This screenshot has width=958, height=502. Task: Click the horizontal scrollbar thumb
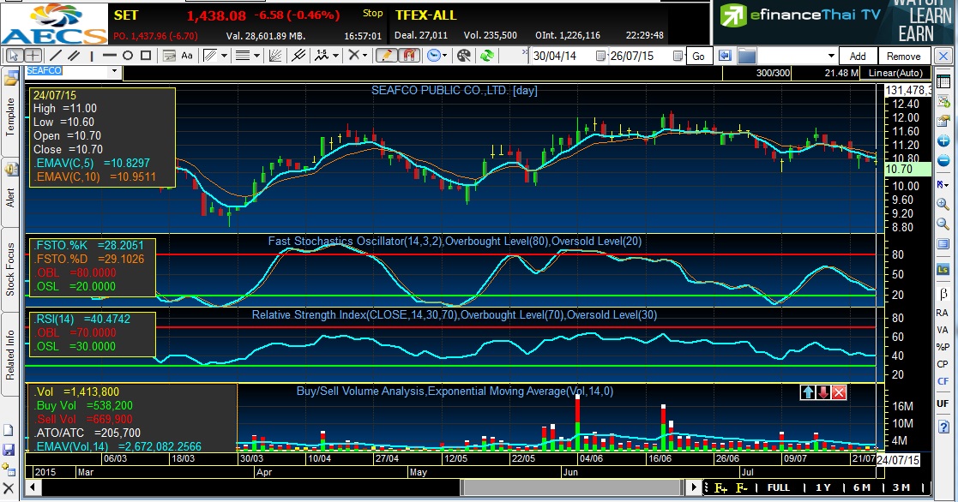571,487
